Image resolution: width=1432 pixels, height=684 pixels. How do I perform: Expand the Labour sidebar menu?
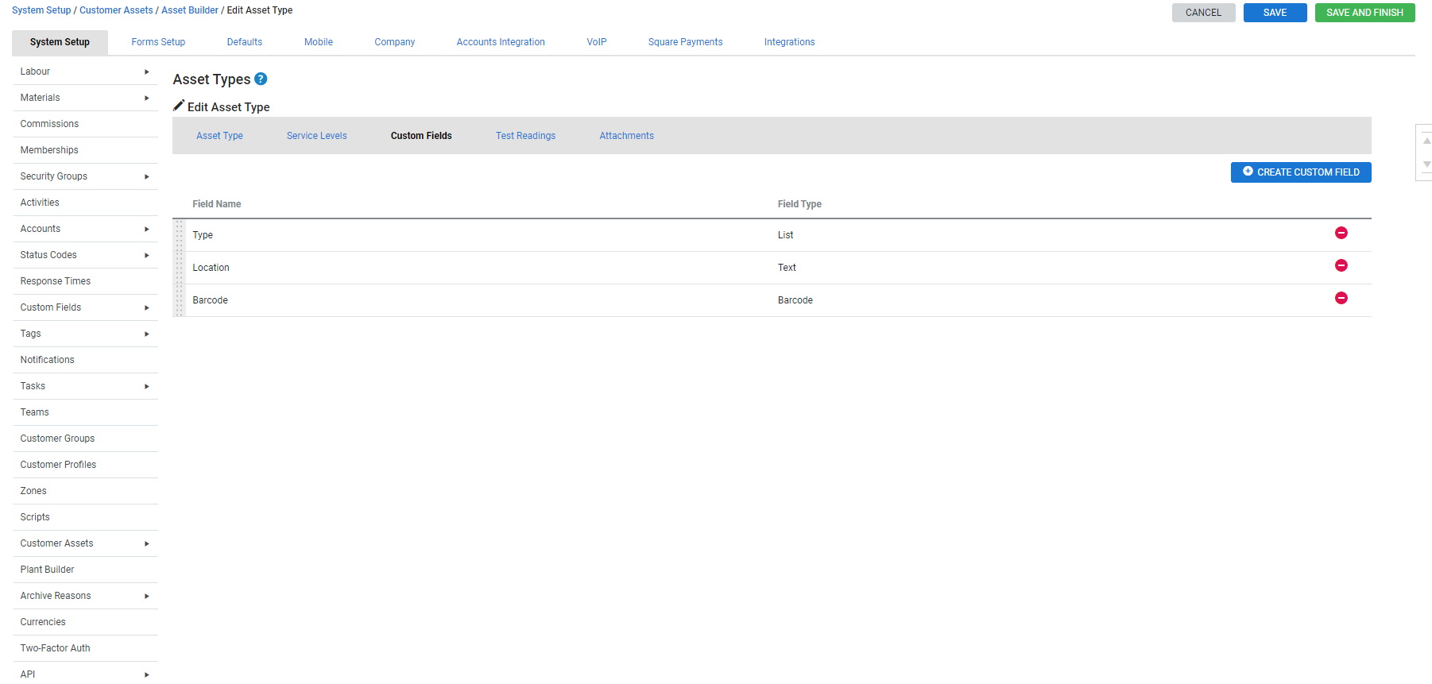146,71
